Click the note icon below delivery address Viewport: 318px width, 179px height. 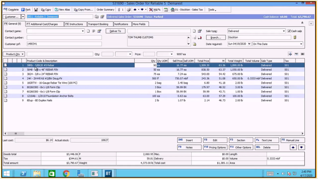point(195,44)
